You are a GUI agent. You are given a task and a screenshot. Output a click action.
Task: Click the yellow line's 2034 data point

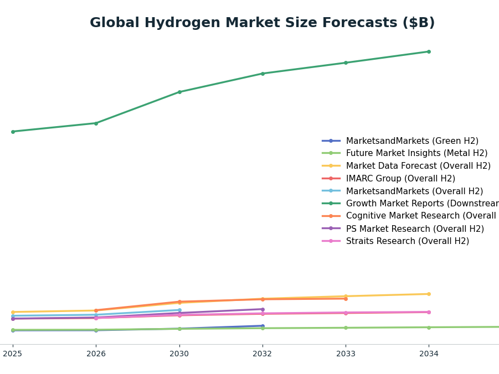(x=429, y=294)
